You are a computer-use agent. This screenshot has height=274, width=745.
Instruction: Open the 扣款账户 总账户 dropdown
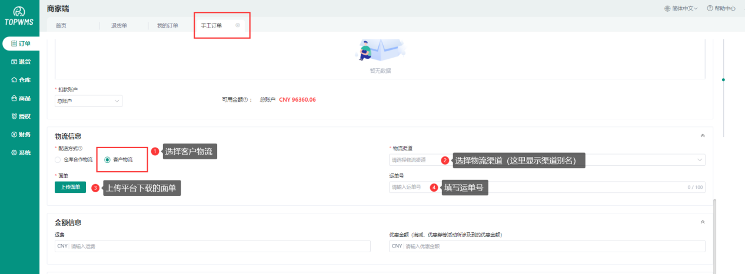[x=88, y=101]
